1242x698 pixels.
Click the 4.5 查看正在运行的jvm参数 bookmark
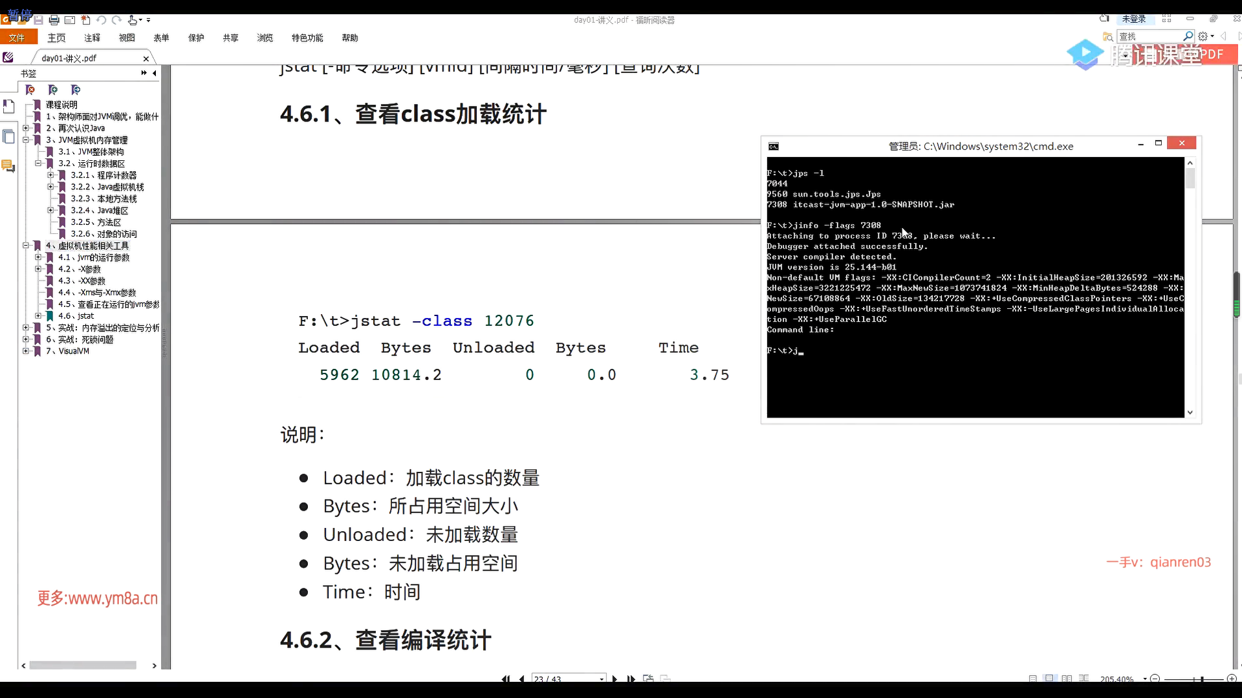point(108,304)
